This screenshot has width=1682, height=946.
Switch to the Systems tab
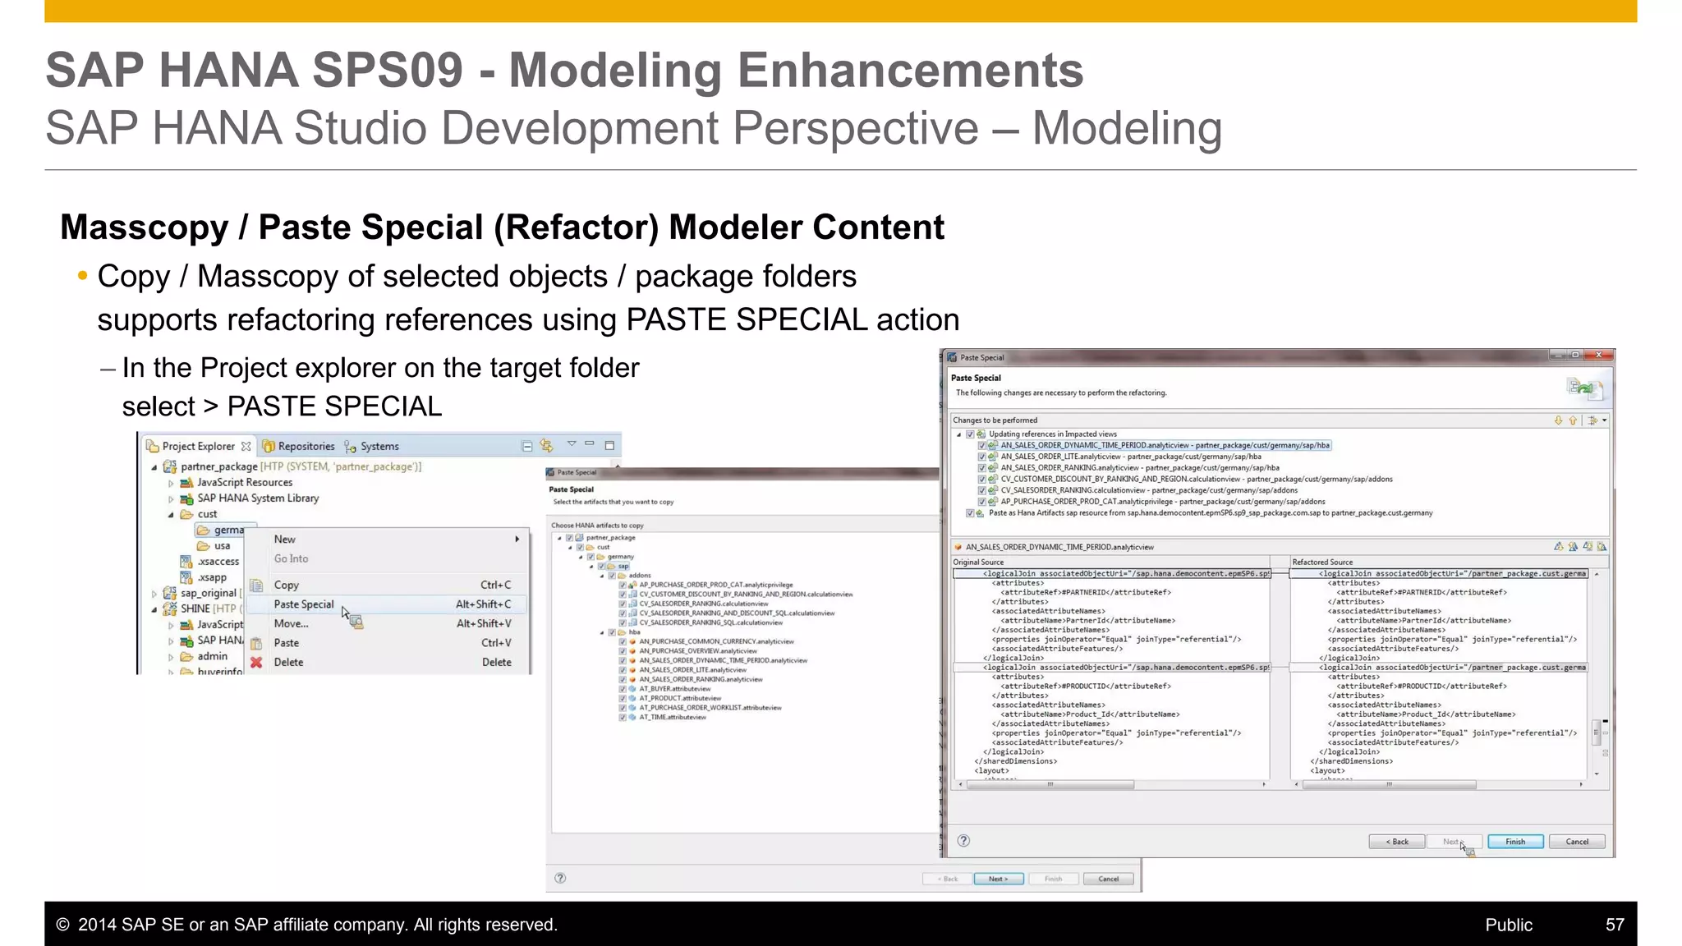[371, 446]
